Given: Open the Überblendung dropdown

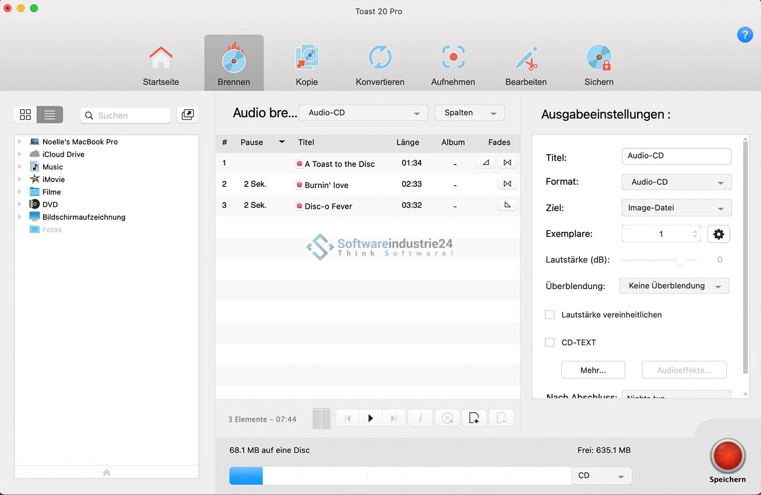Looking at the screenshot, I should point(674,286).
